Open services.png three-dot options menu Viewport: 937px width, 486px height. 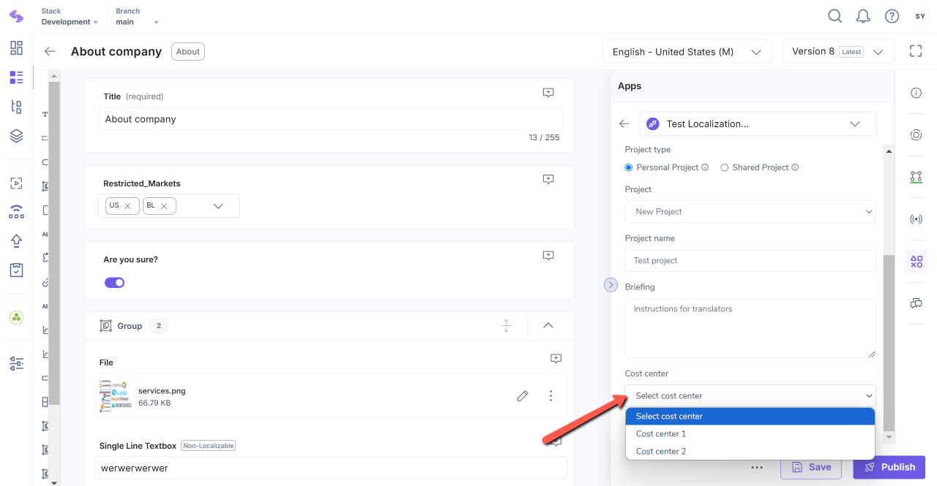pyautogui.click(x=550, y=396)
